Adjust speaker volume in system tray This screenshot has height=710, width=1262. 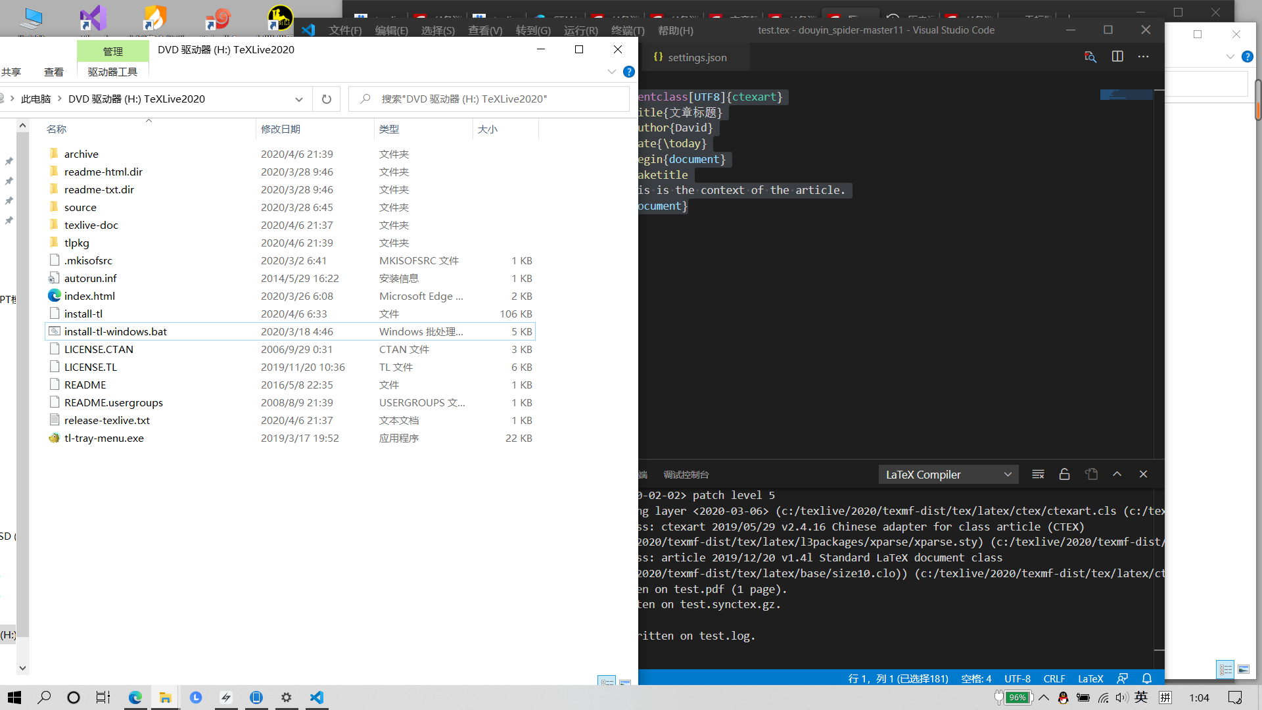[1121, 698]
